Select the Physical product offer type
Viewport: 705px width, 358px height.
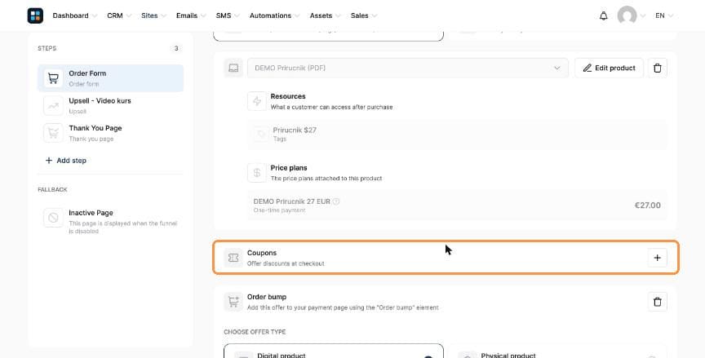pyautogui.click(x=557, y=351)
